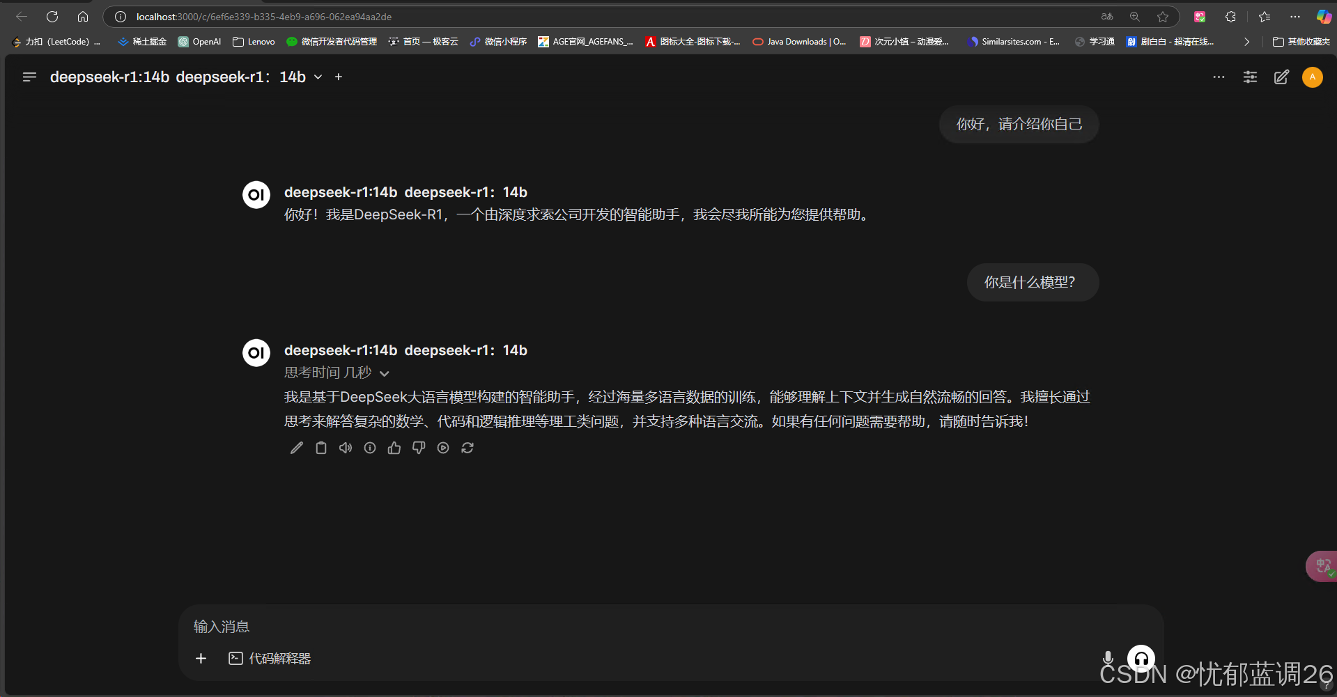Open the zoom magnifier in address bar
Image resolution: width=1337 pixels, height=697 pixels.
1135,17
